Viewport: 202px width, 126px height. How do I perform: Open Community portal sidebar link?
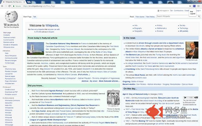coord(11,58)
